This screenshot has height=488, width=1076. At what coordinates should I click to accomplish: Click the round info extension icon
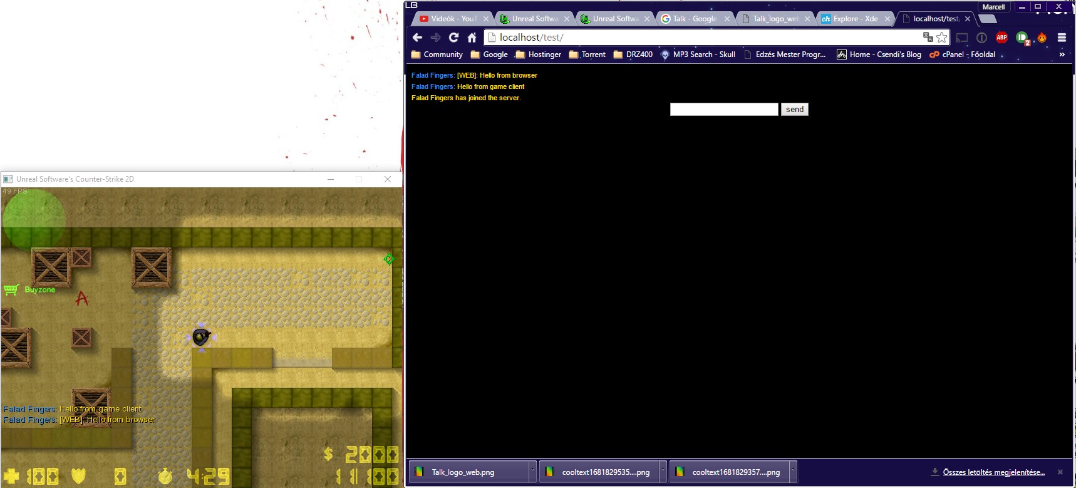coord(981,38)
